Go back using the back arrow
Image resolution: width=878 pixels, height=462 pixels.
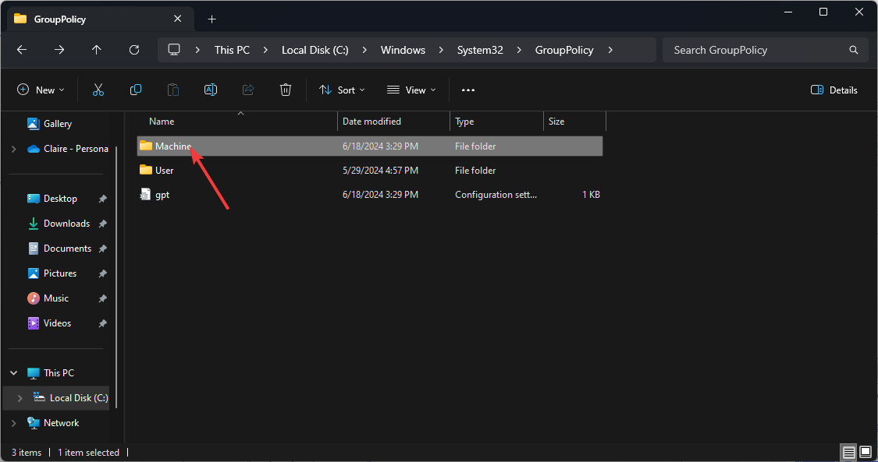(22, 50)
